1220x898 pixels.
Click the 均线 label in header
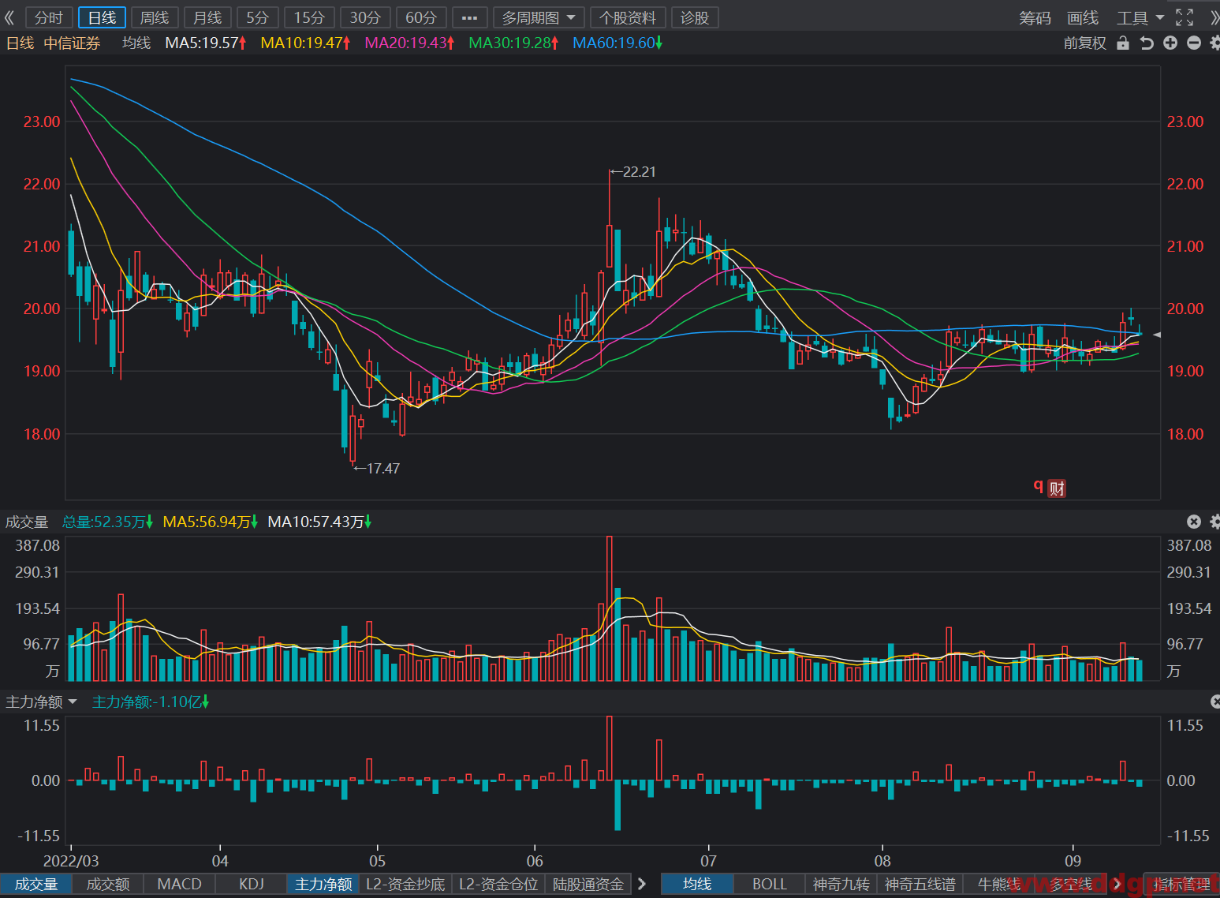coord(136,43)
